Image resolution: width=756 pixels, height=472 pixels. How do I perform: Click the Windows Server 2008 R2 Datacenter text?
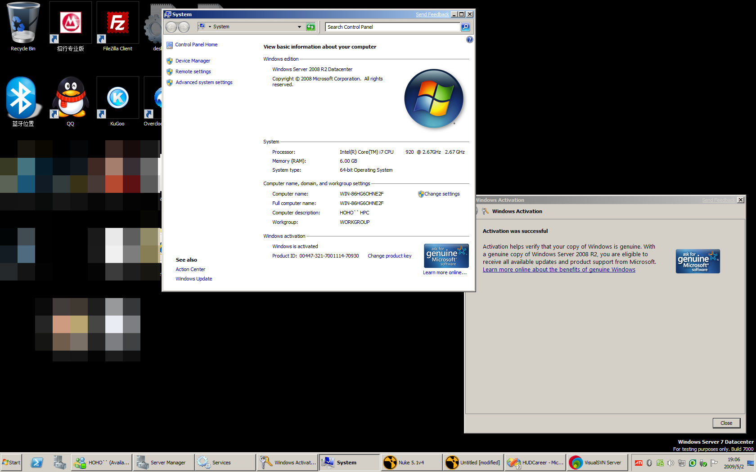(x=312, y=69)
